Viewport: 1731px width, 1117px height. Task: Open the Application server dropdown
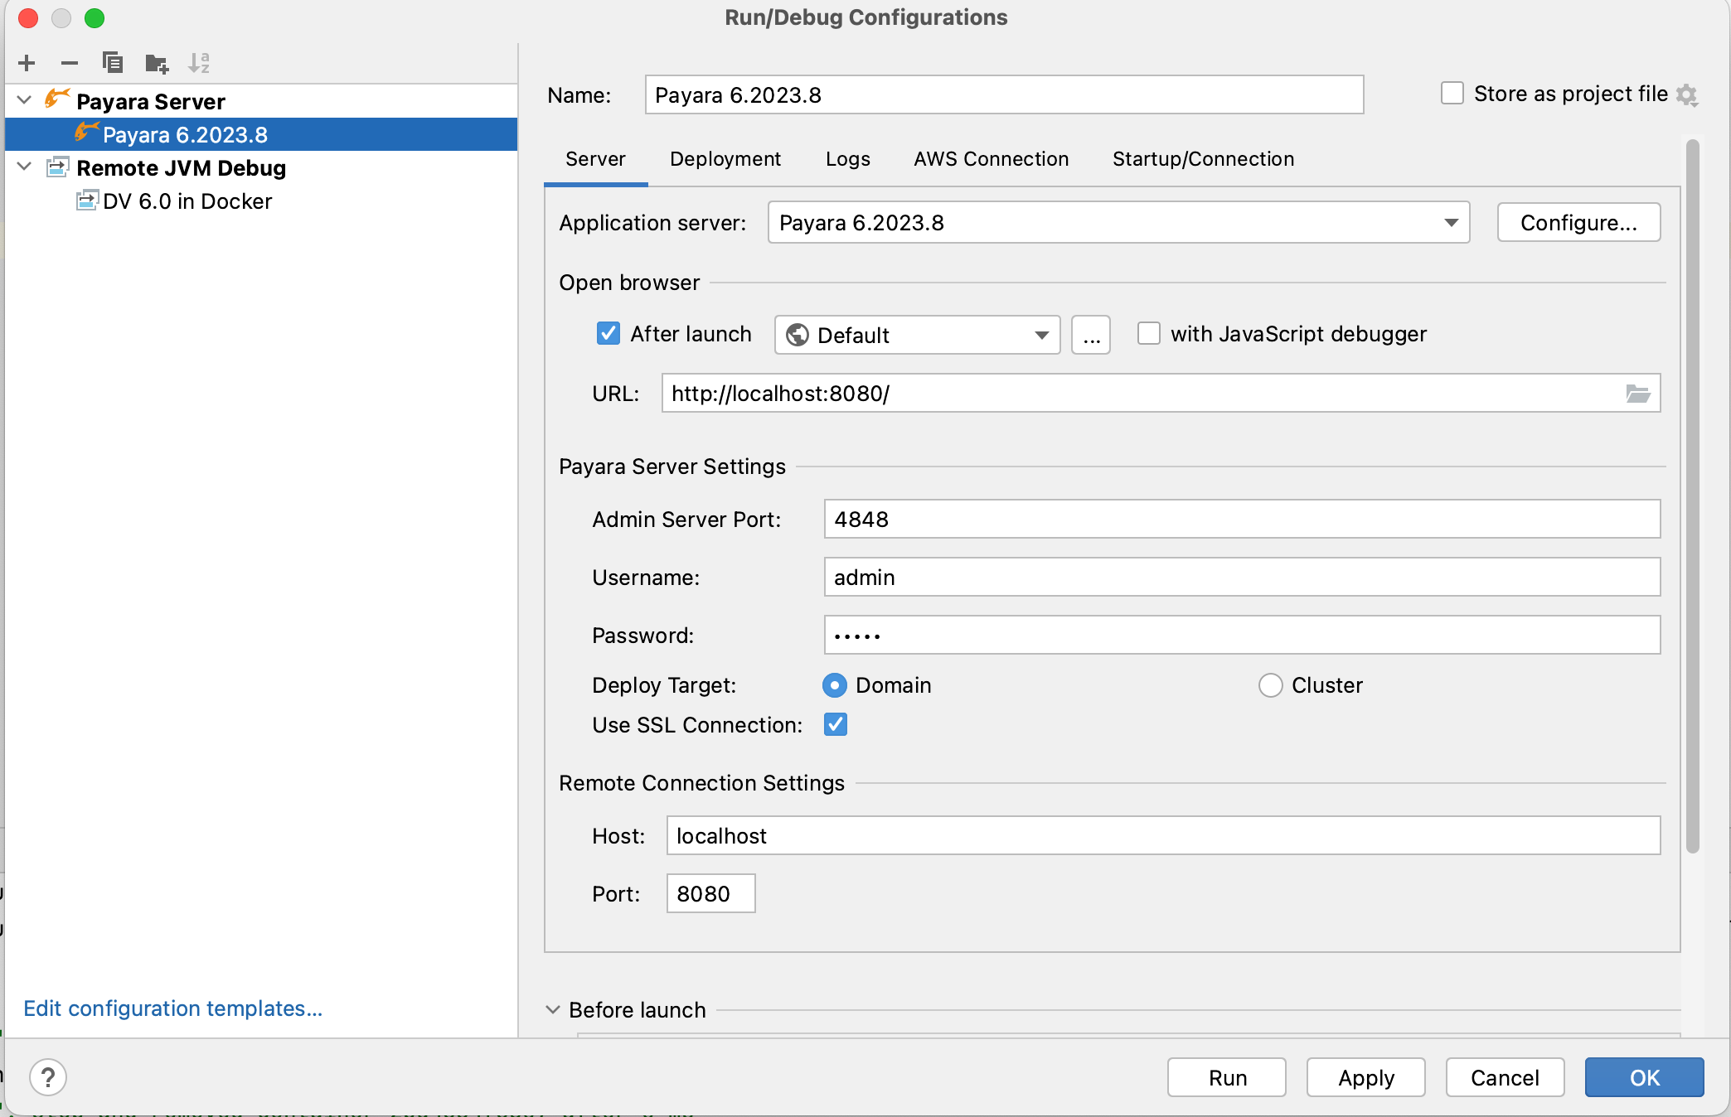coord(1118,223)
